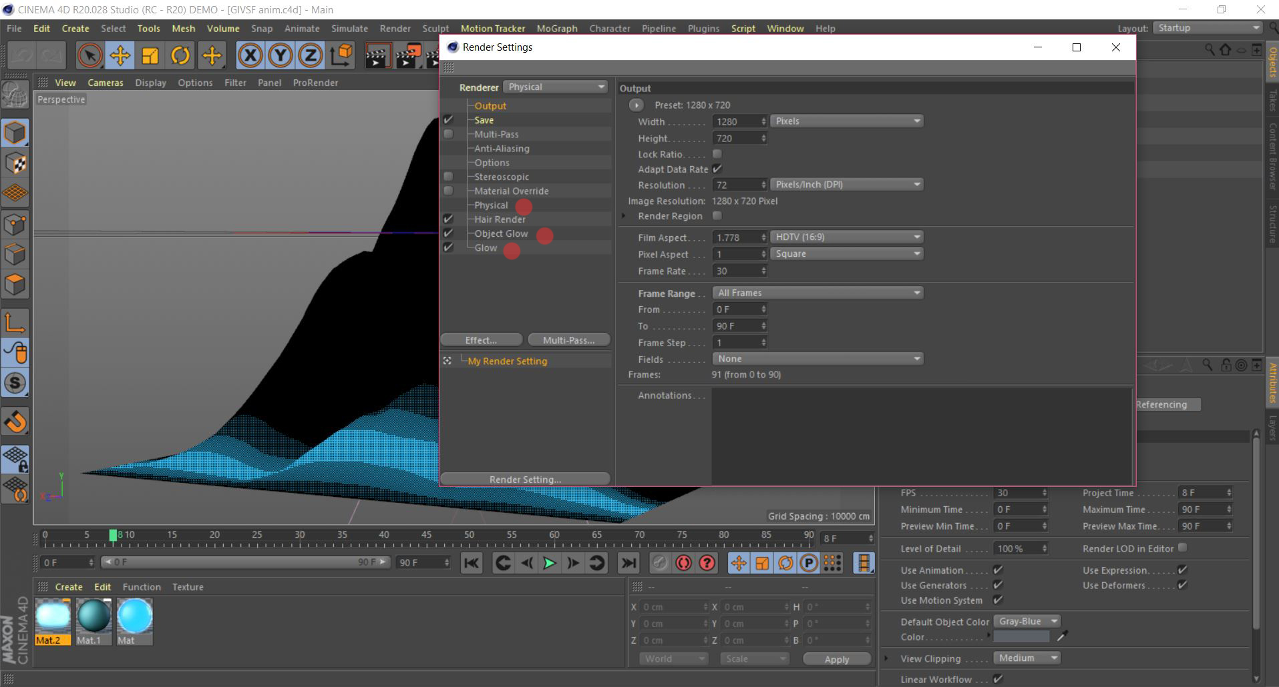This screenshot has width=1279, height=687.
Task: Click the preview range slider bar
Action: click(x=245, y=562)
